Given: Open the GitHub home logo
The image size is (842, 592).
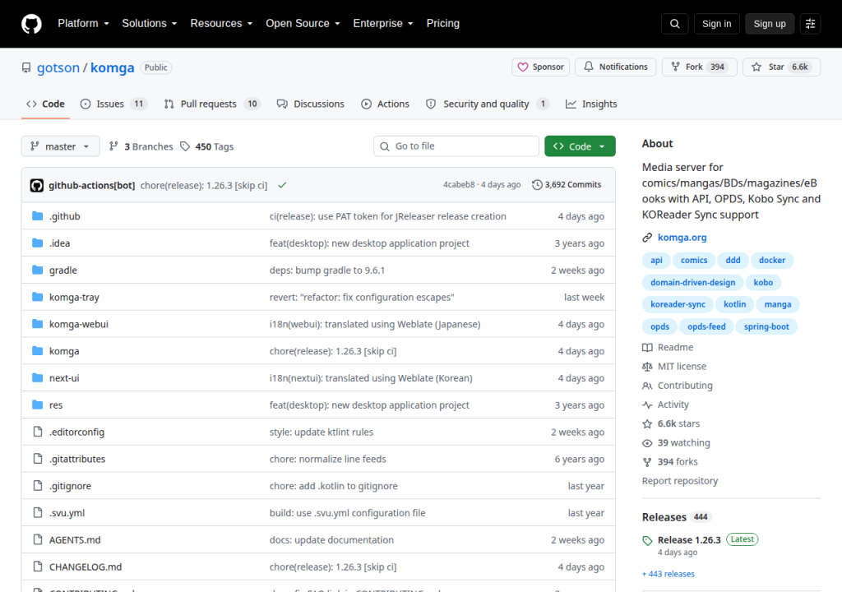Looking at the screenshot, I should pos(31,24).
